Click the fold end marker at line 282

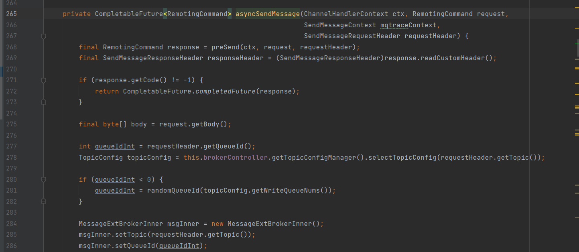pos(43,201)
